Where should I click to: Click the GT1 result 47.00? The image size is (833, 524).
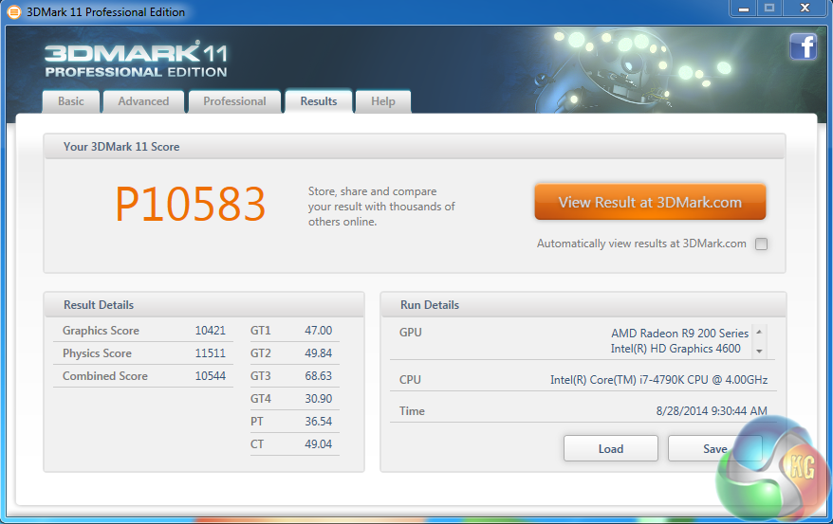click(x=318, y=331)
